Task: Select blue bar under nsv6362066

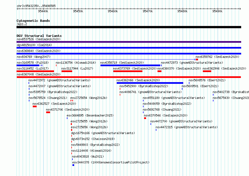Action: [x=150, y=83]
